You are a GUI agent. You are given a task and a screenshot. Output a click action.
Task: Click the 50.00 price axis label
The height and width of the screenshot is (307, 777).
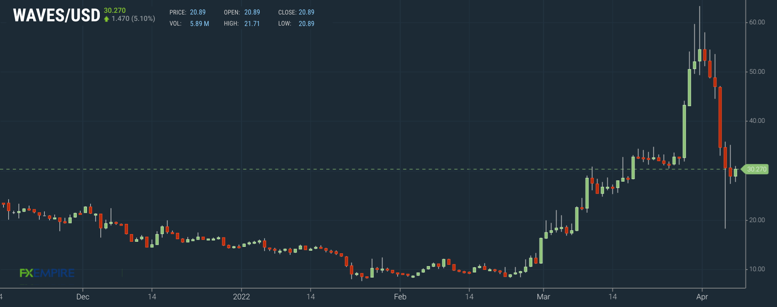(x=757, y=72)
